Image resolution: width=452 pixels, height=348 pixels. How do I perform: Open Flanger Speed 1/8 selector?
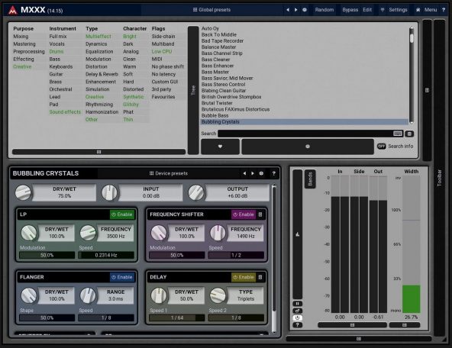tap(106, 318)
